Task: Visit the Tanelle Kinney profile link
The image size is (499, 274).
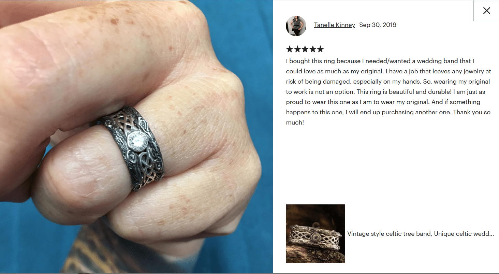Action: click(x=334, y=25)
